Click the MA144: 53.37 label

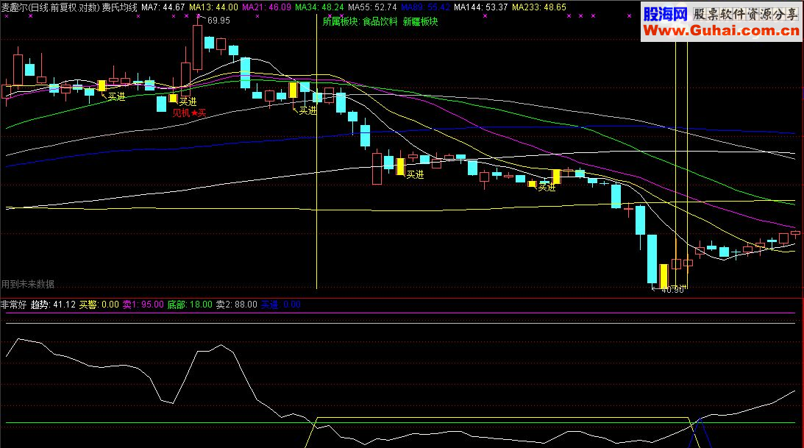pyautogui.click(x=481, y=7)
